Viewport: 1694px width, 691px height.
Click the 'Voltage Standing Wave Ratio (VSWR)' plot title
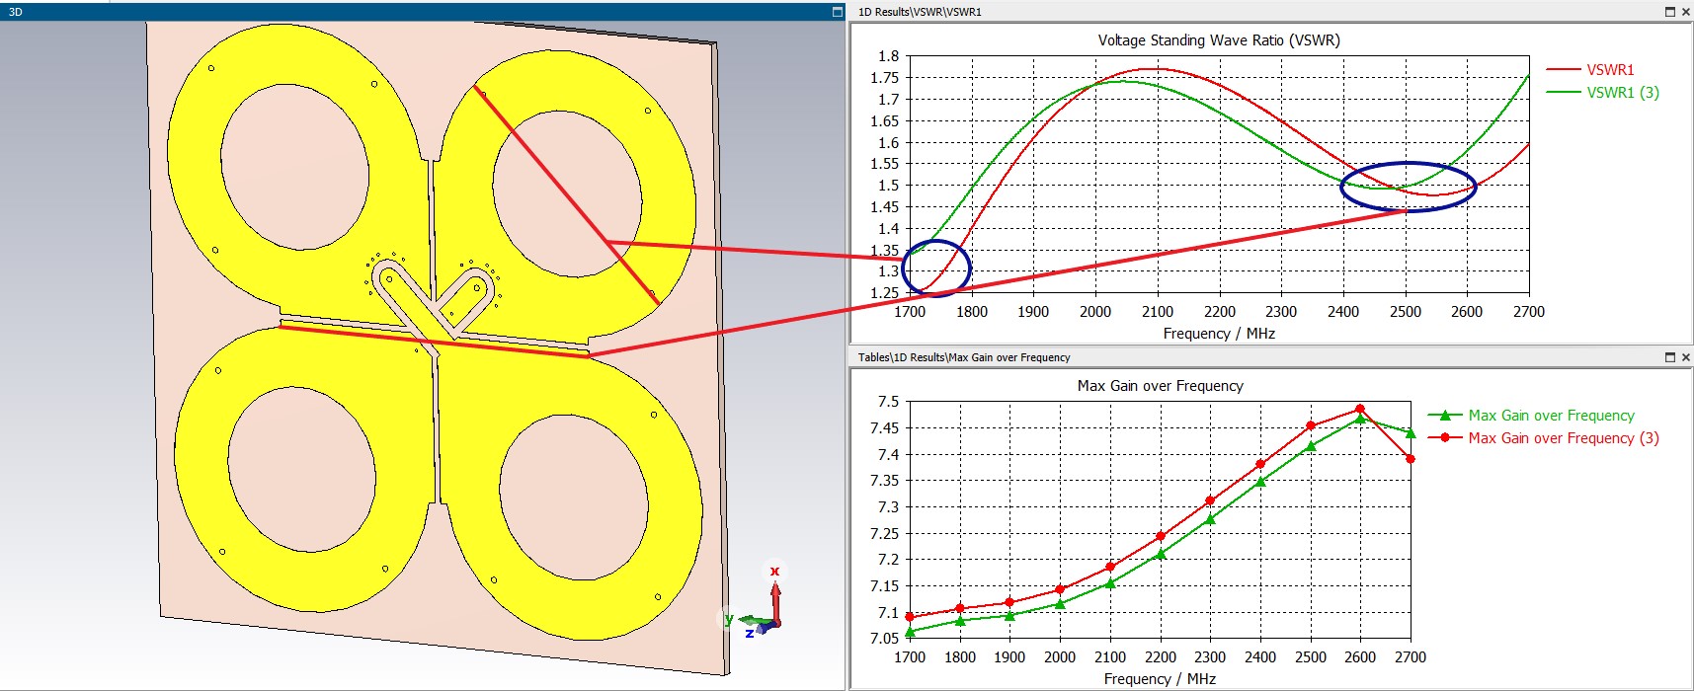tap(1219, 40)
